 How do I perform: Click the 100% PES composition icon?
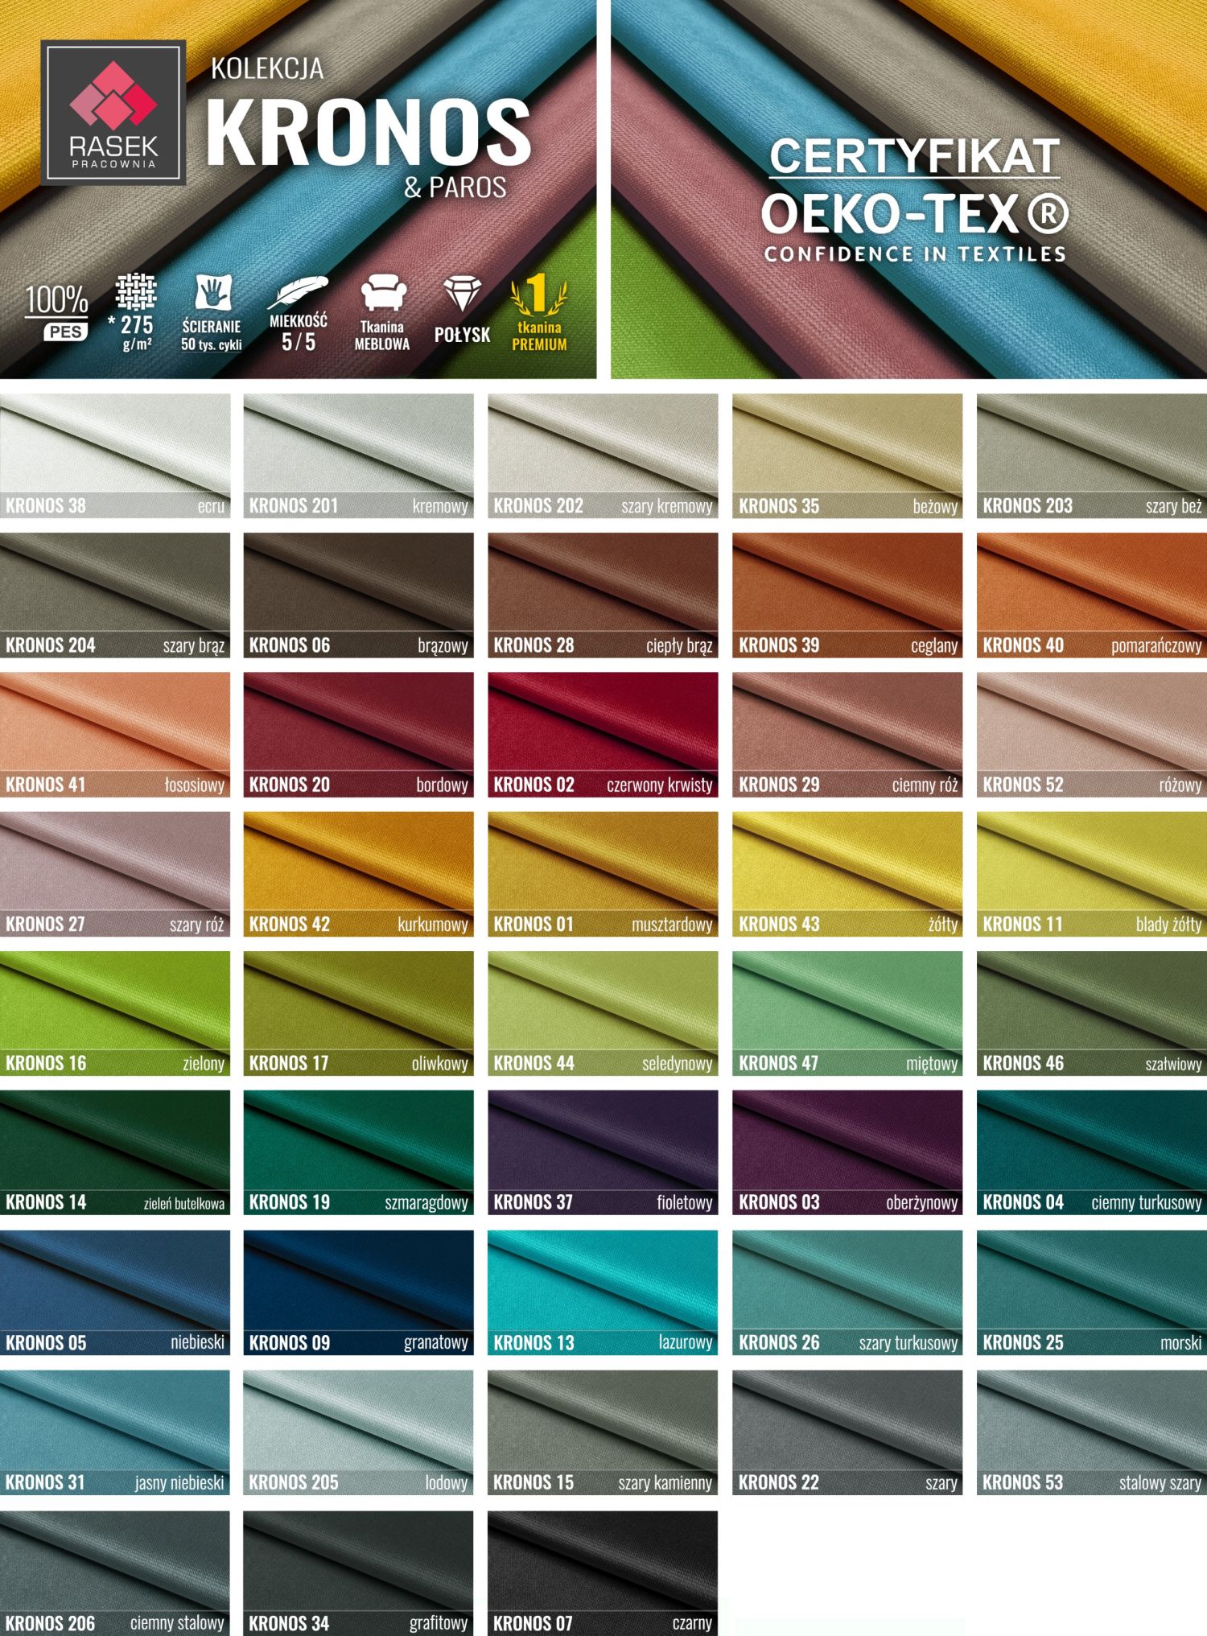click(57, 313)
